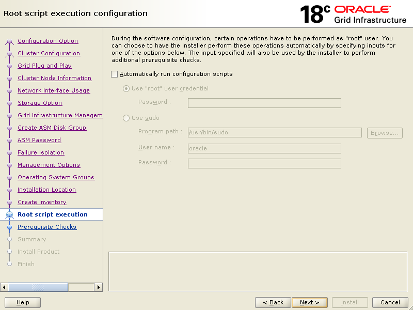Click the Finish step label
The image size is (413, 310).
point(26,264)
